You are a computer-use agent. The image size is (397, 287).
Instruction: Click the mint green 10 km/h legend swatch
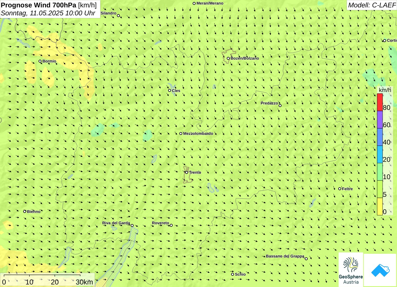[x=380, y=172]
